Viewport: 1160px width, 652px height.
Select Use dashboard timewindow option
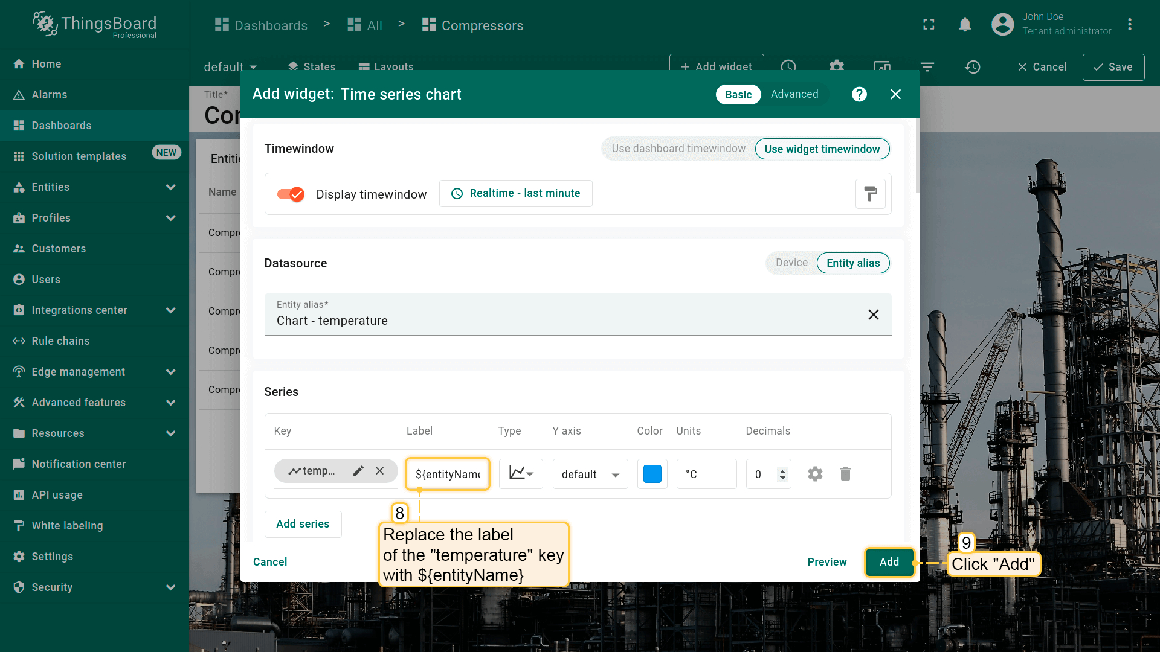click(x=678, y=149)
